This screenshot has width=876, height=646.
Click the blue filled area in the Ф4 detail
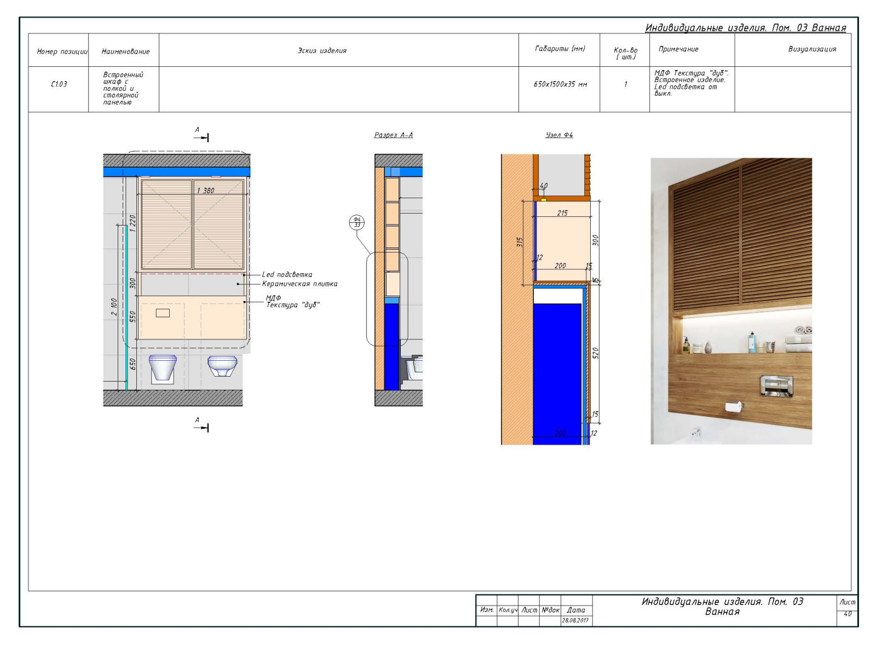[557, 372]
